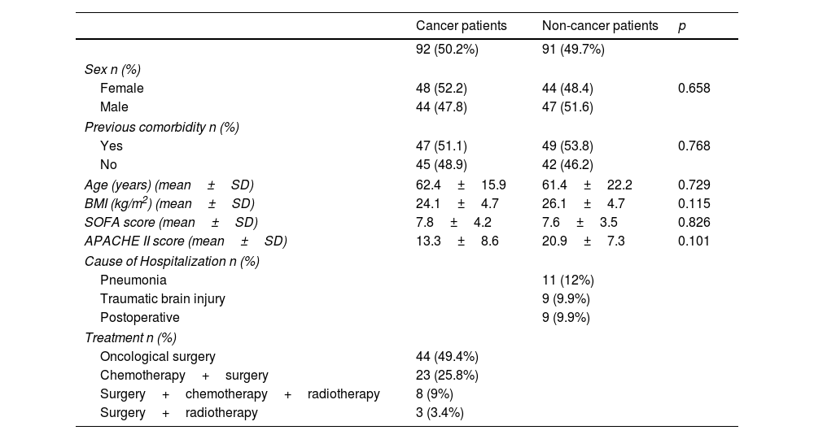Screen dimensions: 814x439
Task: Click the 'Previous comorbidity n (%)' label
Action: click(x=161, y=127)
